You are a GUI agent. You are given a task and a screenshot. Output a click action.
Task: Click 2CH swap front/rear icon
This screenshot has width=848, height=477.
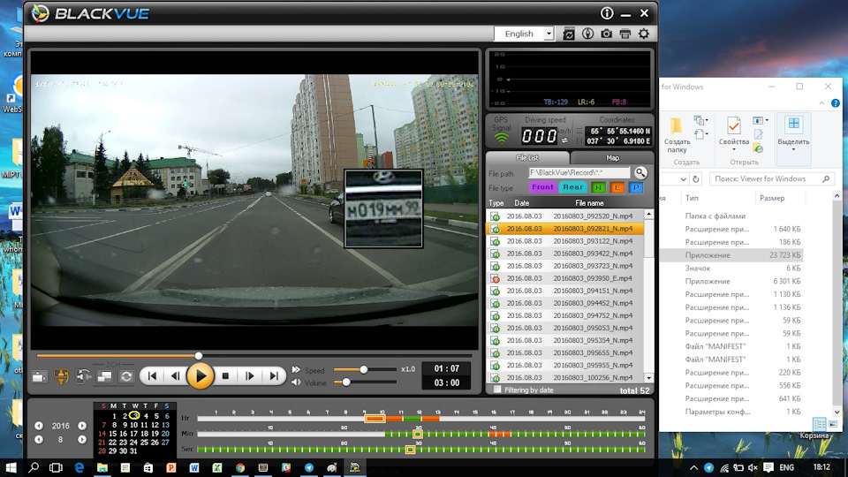pos(126,376)
